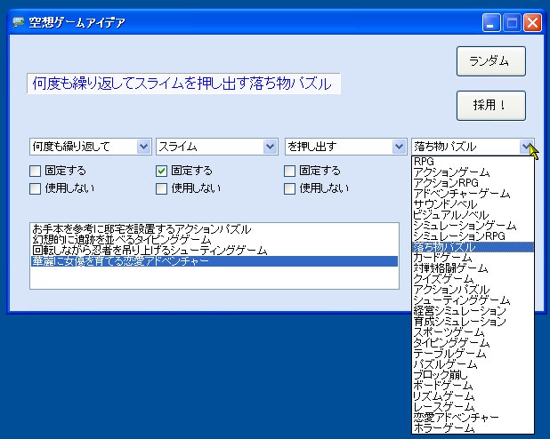Open the 何度も繰り返して dropdown arrow

coord(143,147)
